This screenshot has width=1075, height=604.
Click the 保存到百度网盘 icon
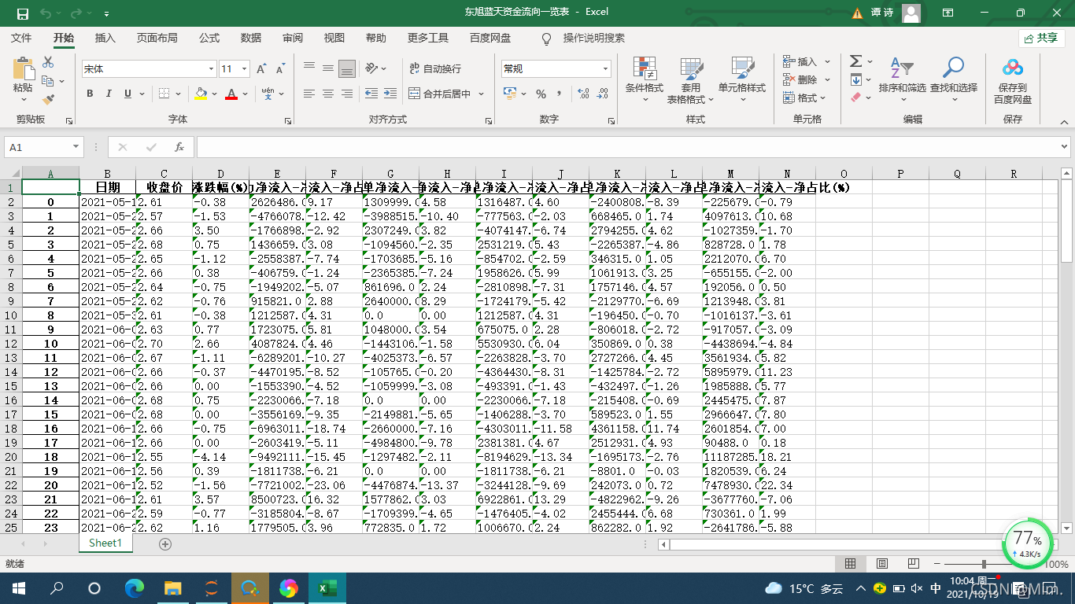coord(1012,79)
